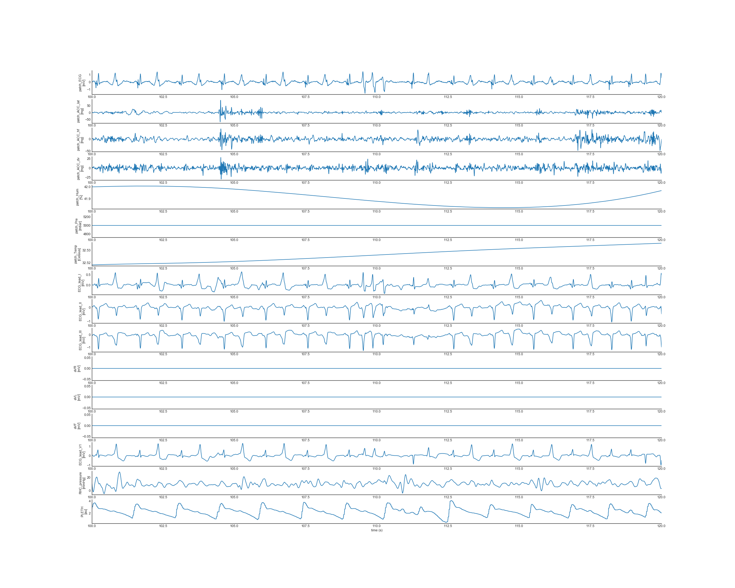Click the 4800 tick on patch_Pre axis

point(87,234)
